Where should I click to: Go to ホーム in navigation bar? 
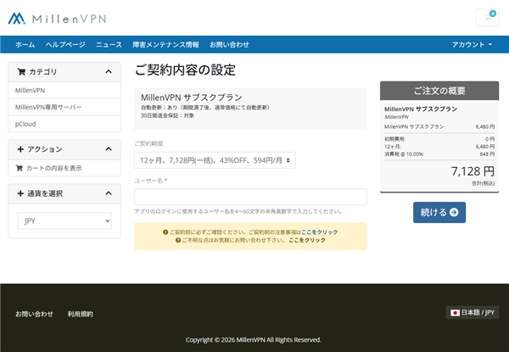(x=25, y=45)
